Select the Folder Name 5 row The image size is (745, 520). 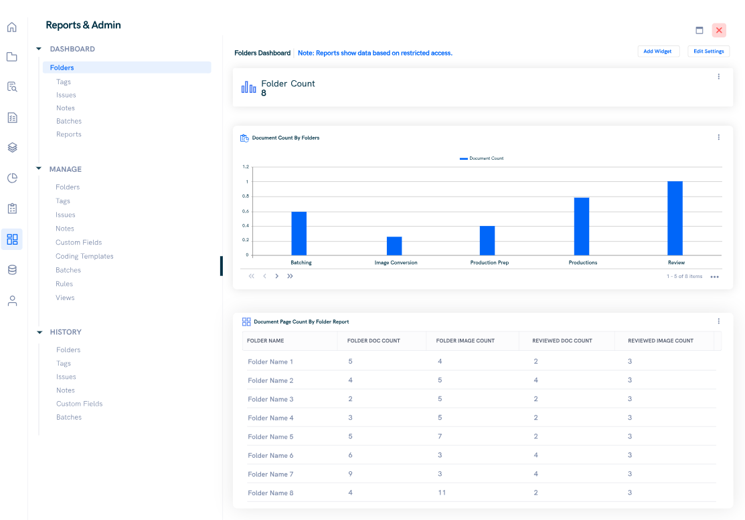(481, 436)
